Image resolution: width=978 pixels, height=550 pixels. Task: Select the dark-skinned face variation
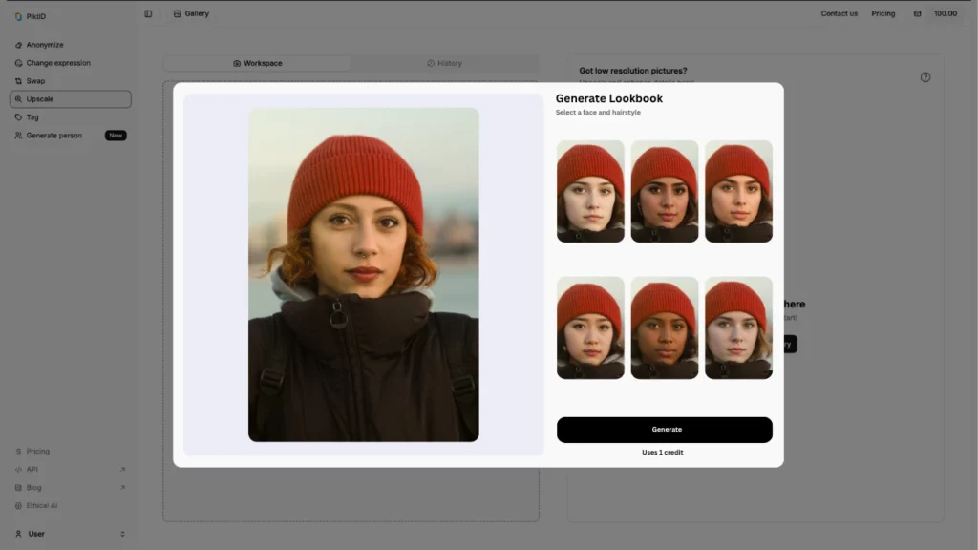(665, 327)
